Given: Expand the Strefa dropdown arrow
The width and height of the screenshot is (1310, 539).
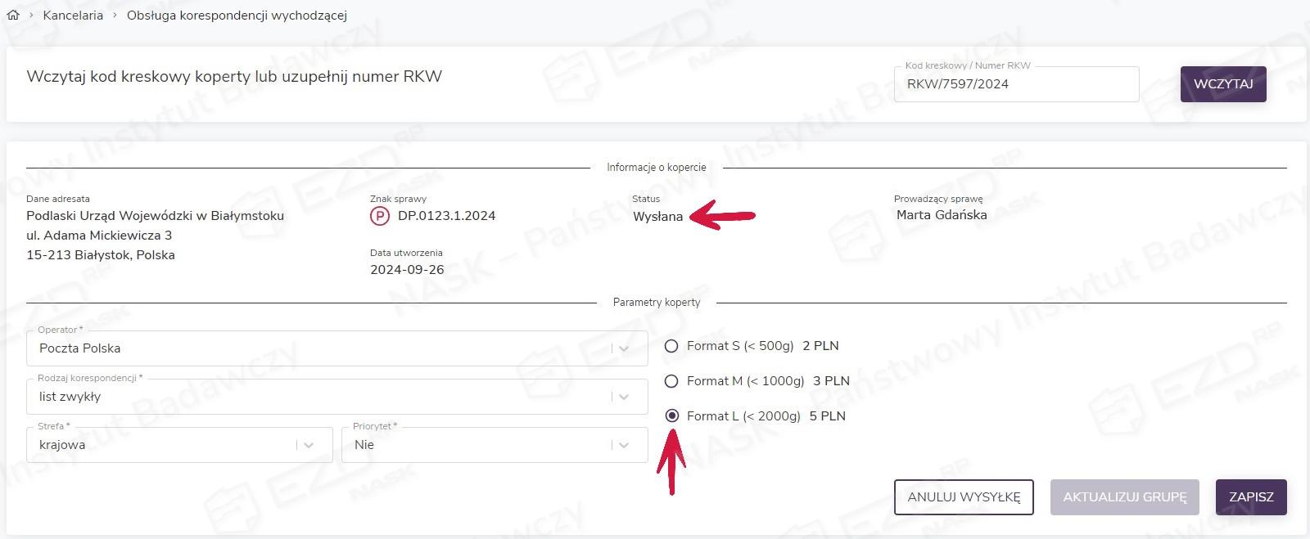Looking at the screenshot, I should point(309,445).
